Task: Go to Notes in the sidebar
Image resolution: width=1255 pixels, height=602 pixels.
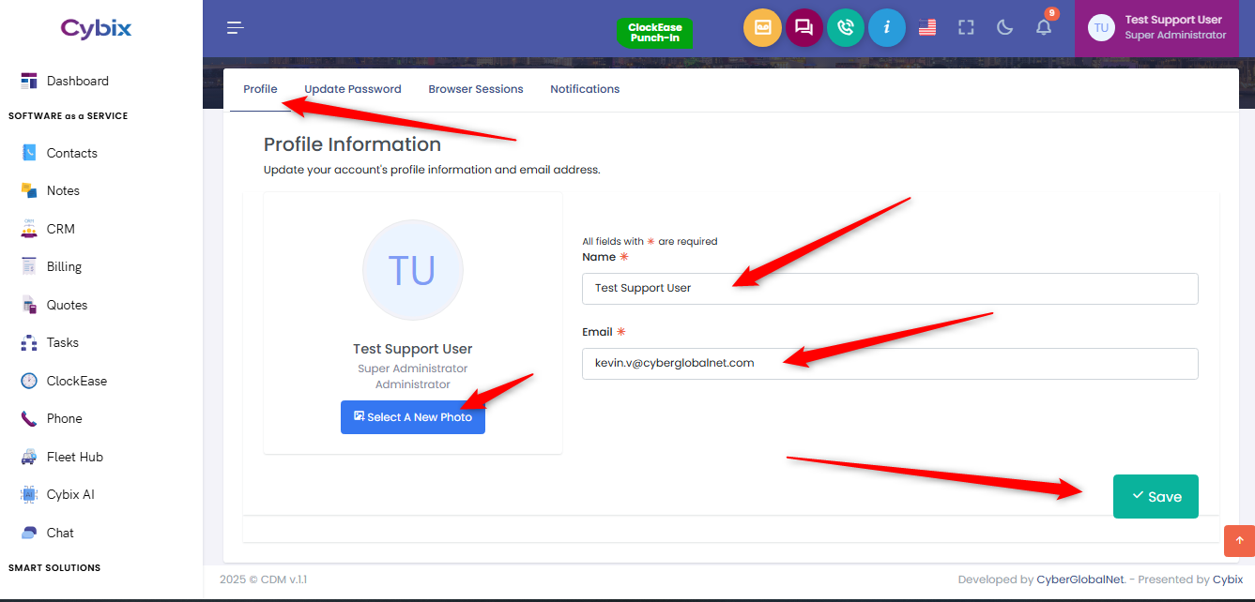Action: click(51, 190)
